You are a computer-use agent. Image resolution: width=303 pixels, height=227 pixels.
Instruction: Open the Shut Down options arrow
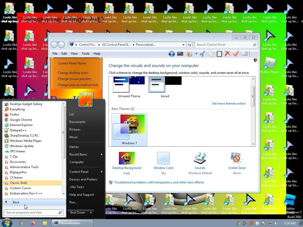pyautogui.click(x=91, y=213)
